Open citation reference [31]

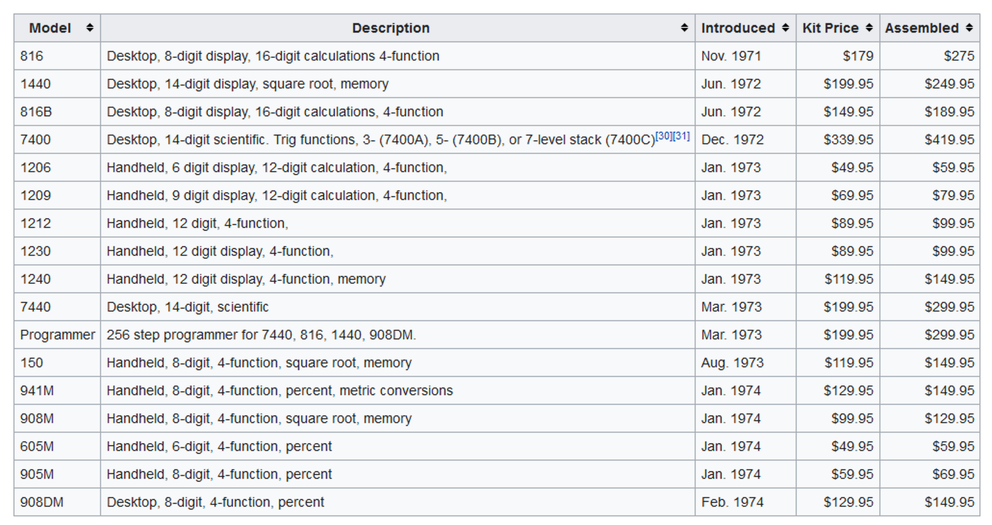tap(681, 136)
